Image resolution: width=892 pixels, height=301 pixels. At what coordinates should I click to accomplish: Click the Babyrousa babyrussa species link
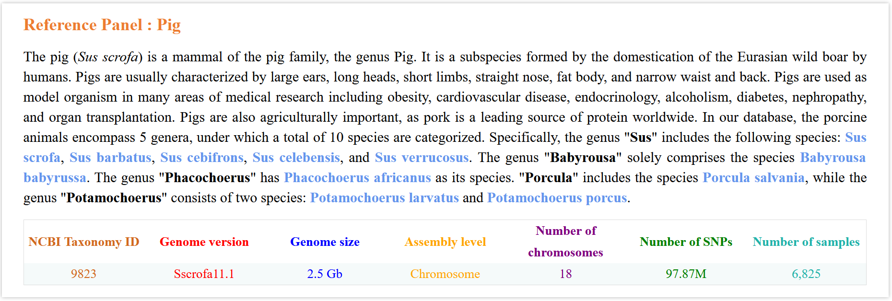click(x=833, y=157)
